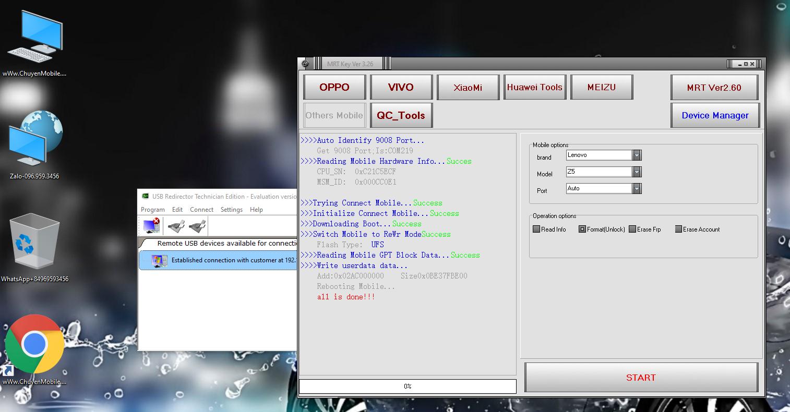The width and height of the screenshot is (790, 412).
Task: Click the 'Write userdata data...' log line
Action: click(x=354, y=265)
